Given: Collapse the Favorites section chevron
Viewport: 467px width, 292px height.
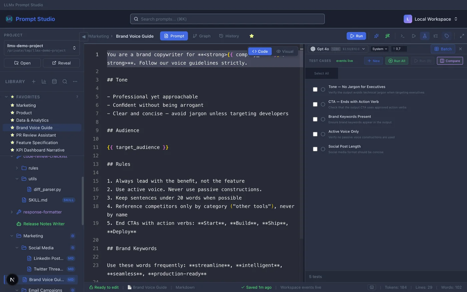Looking at the screenshot, I should click(6, 97).
